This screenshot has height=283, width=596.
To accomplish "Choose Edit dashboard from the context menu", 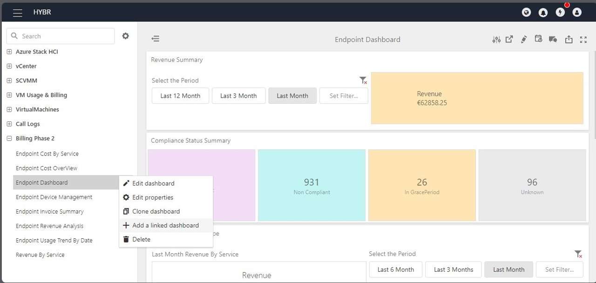I will click(166, 183).
